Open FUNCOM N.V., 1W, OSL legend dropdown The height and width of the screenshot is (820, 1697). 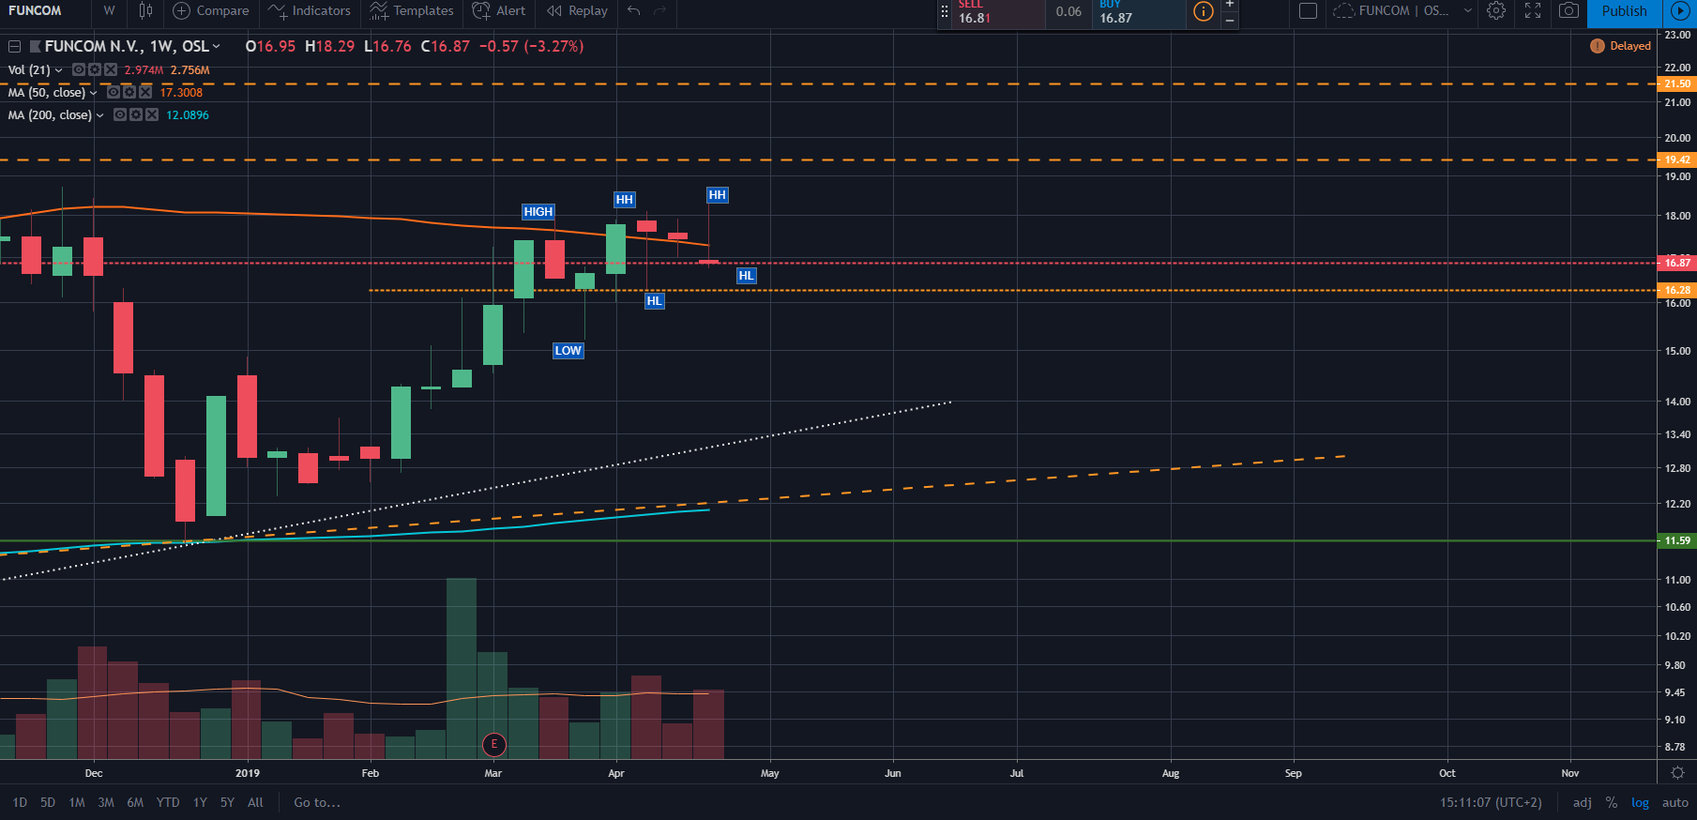[x=216, y=46]
